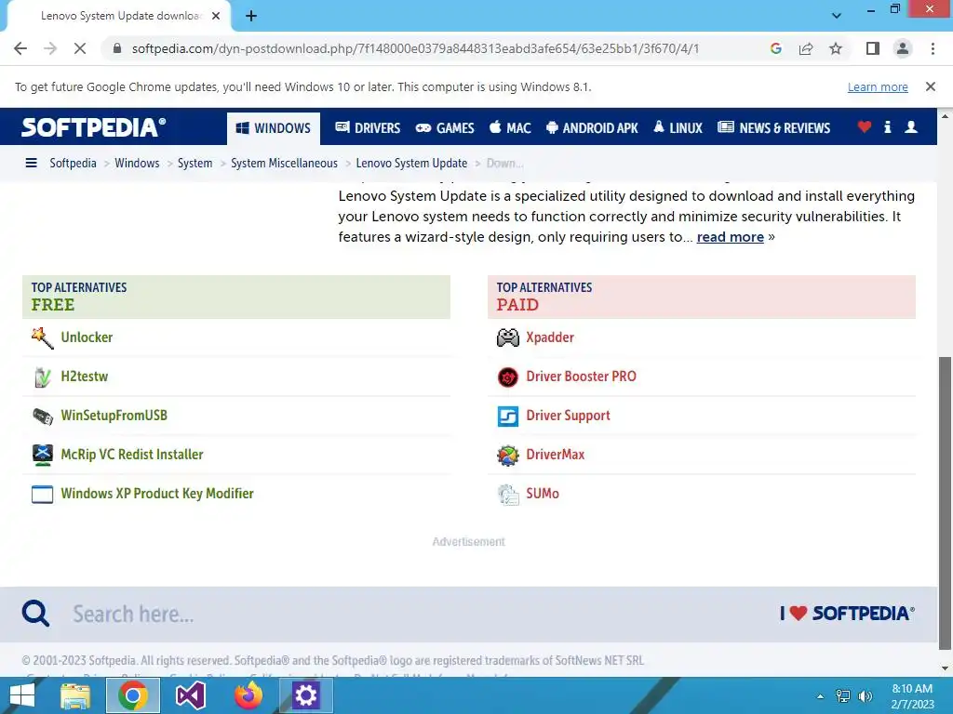Dismiss the Chrome update infobar
This screenshot has width=953, height=714.
931,86
